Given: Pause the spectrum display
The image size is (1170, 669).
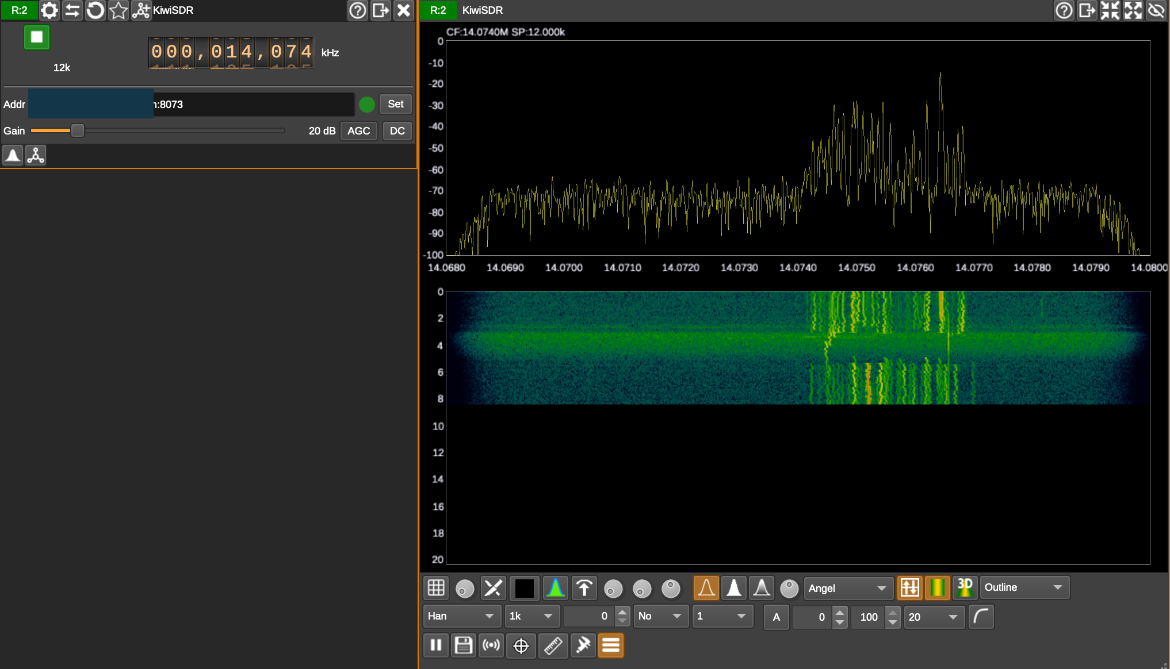Looking at the screenshot, I should [x=436, y=645].
